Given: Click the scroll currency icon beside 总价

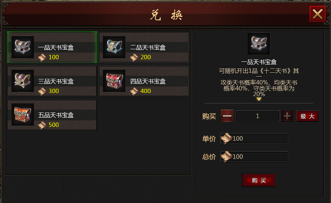Looking at the screenshot, I should point(226,156).
